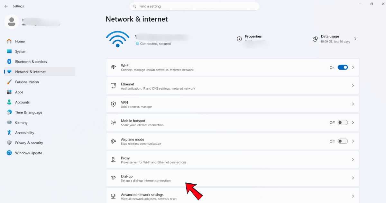Expand the Dial-up row chevron
386x203 pixels.
coord(353,178)
